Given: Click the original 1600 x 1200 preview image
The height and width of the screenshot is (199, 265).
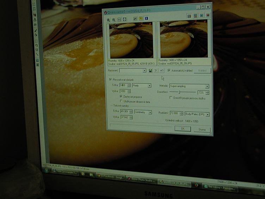Looking at the screenshot, I should click(x=131, y=40).
